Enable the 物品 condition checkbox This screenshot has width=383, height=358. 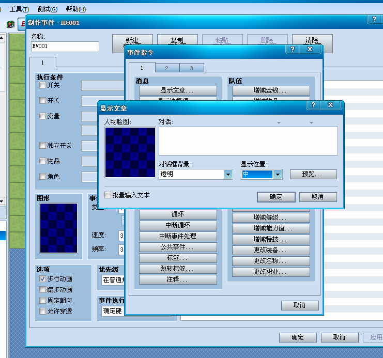click(x=42, y=161)
